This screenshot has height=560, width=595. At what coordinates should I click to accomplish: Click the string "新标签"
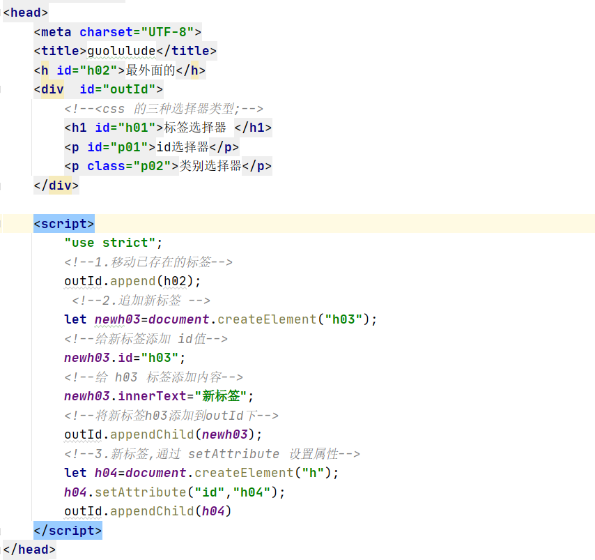[x=220, y=396]
